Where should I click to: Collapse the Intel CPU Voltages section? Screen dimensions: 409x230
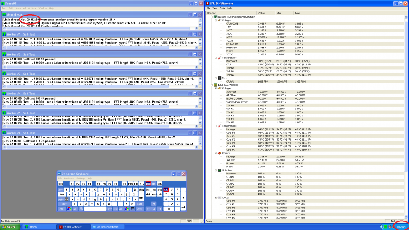click(216, 88)
